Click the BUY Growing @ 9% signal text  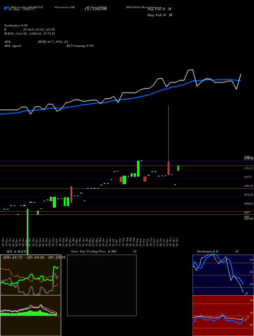pos(80,46)
